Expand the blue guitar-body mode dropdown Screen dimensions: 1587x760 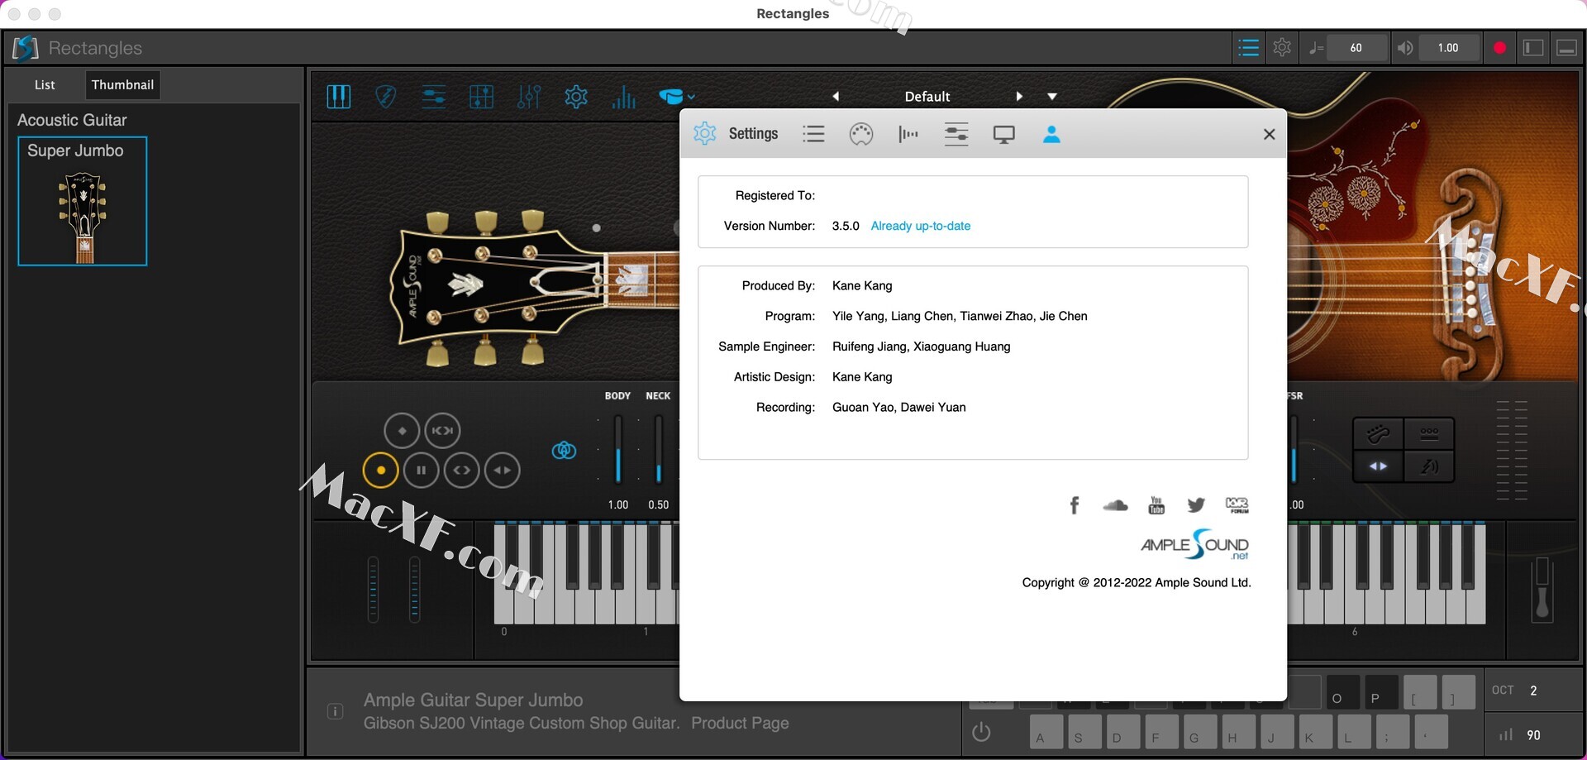[x=677, y=97]
